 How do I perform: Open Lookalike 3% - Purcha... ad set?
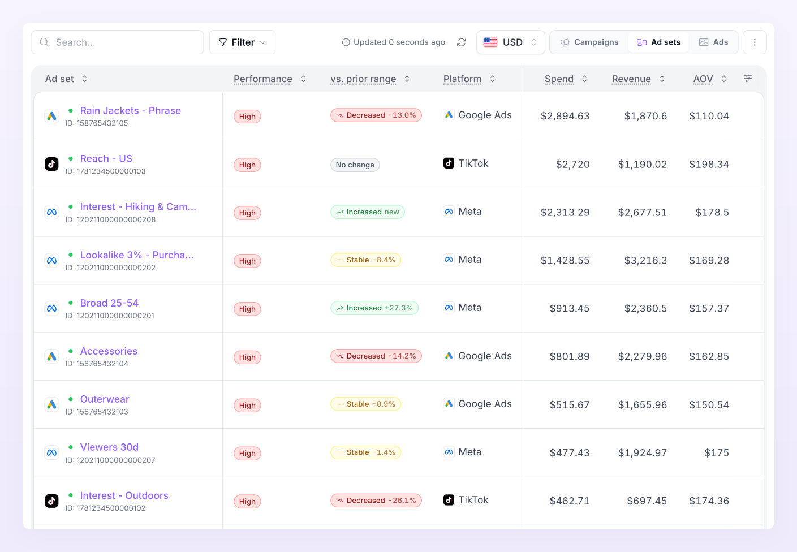137,255
